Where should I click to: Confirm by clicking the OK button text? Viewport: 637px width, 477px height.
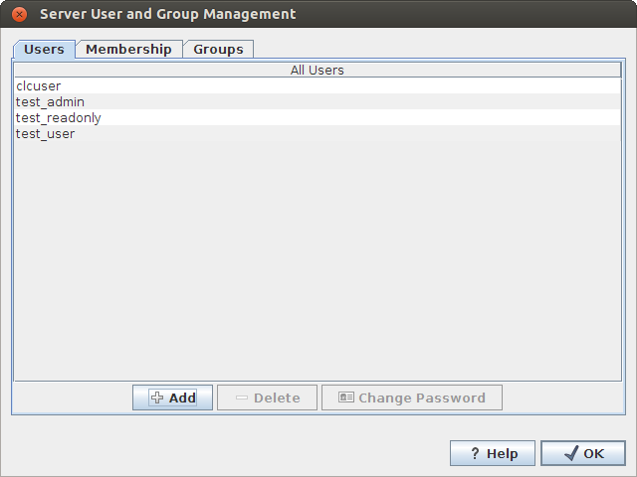tap(593, 453)
